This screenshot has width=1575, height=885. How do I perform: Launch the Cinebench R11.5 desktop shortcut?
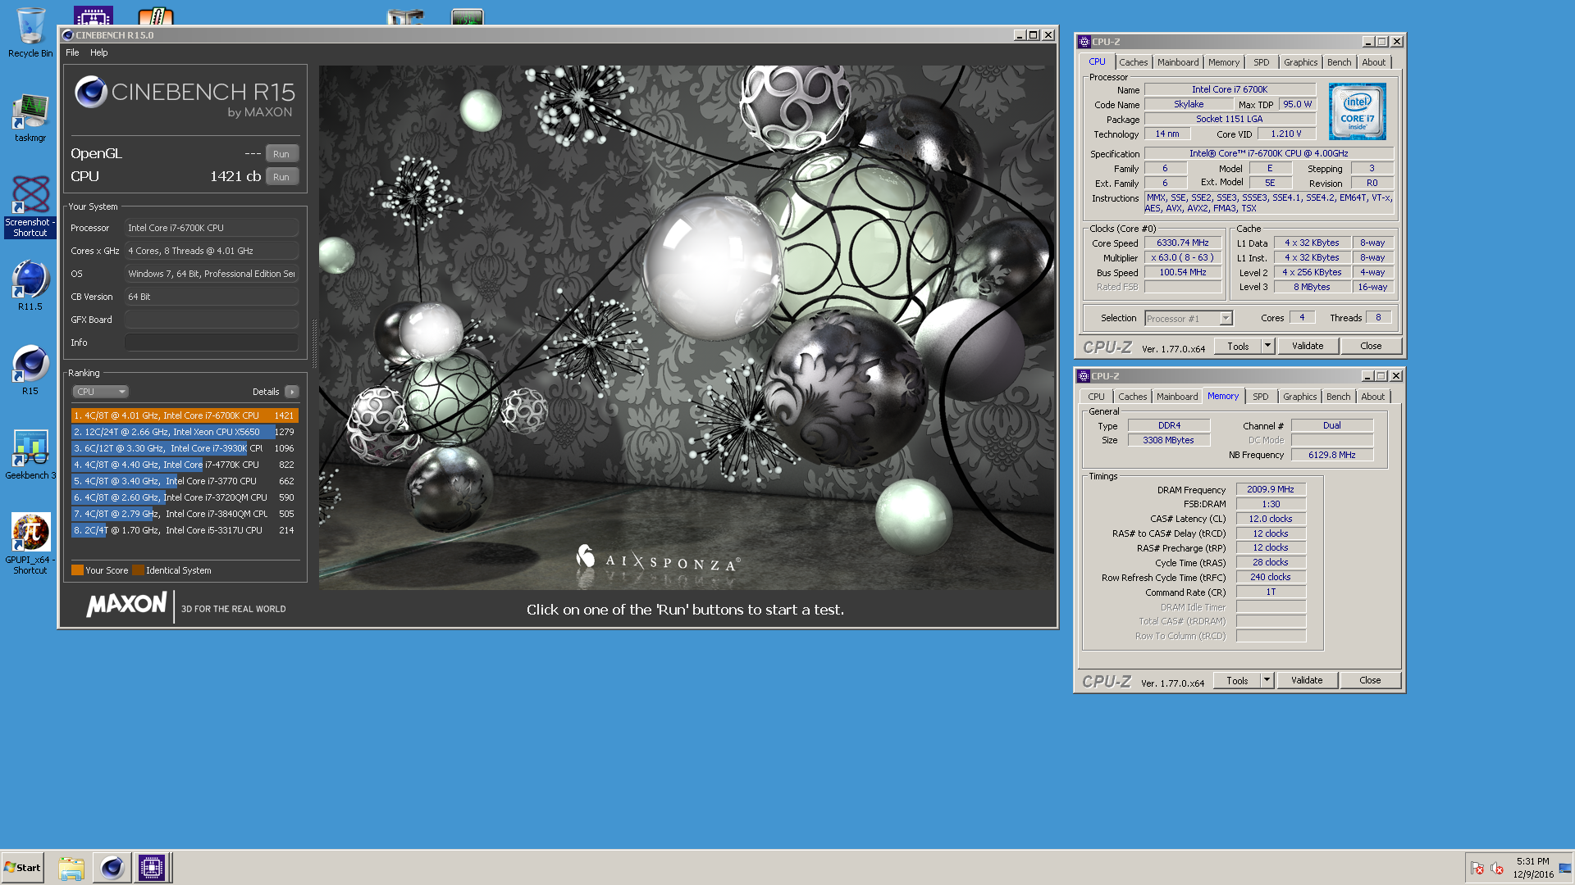[30, 285]
